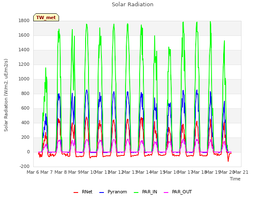The height and width of the screenshot is (200, 266).
Task: Click the -200 y-axis tick label
Action: pyautogui.click(x=25, y=167)
